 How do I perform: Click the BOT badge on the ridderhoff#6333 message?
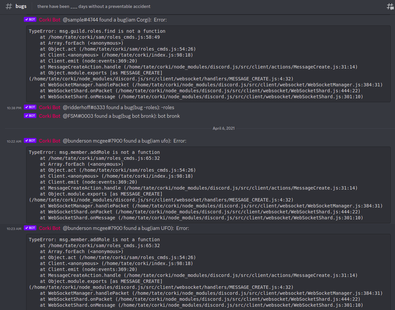(30, 107)
